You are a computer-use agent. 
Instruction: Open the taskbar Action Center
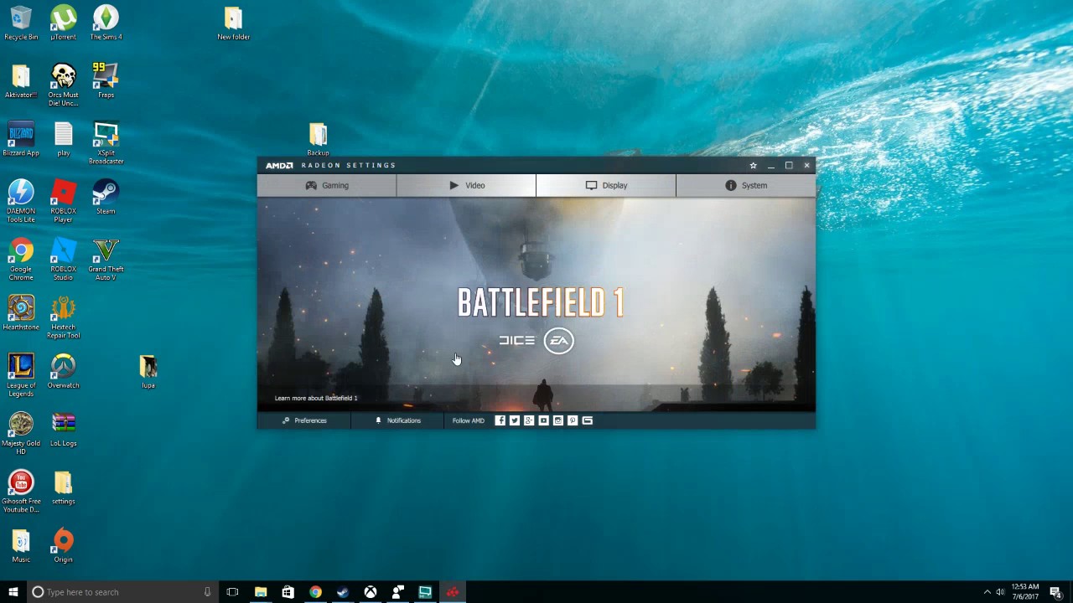pyautogui.click(x=1055, y=592)
